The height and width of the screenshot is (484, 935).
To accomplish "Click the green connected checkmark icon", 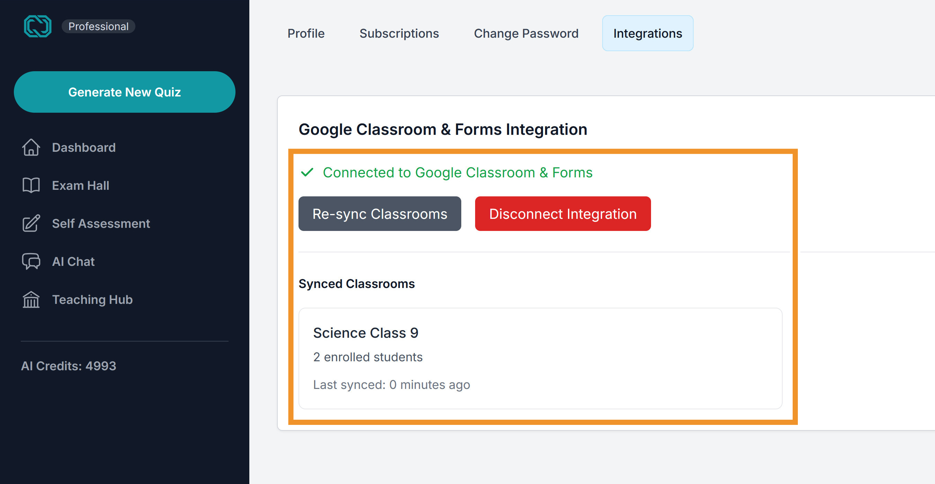I will point(307,173).
